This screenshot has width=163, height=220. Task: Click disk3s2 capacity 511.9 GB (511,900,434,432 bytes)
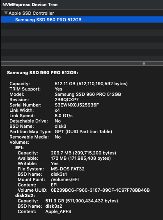click(x=82, y=201)
